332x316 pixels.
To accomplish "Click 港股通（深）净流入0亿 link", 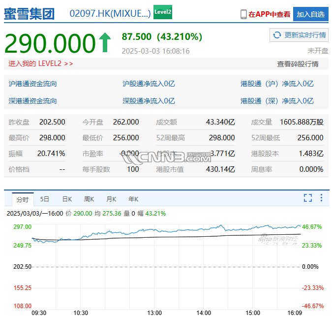I will coord(277,101).
